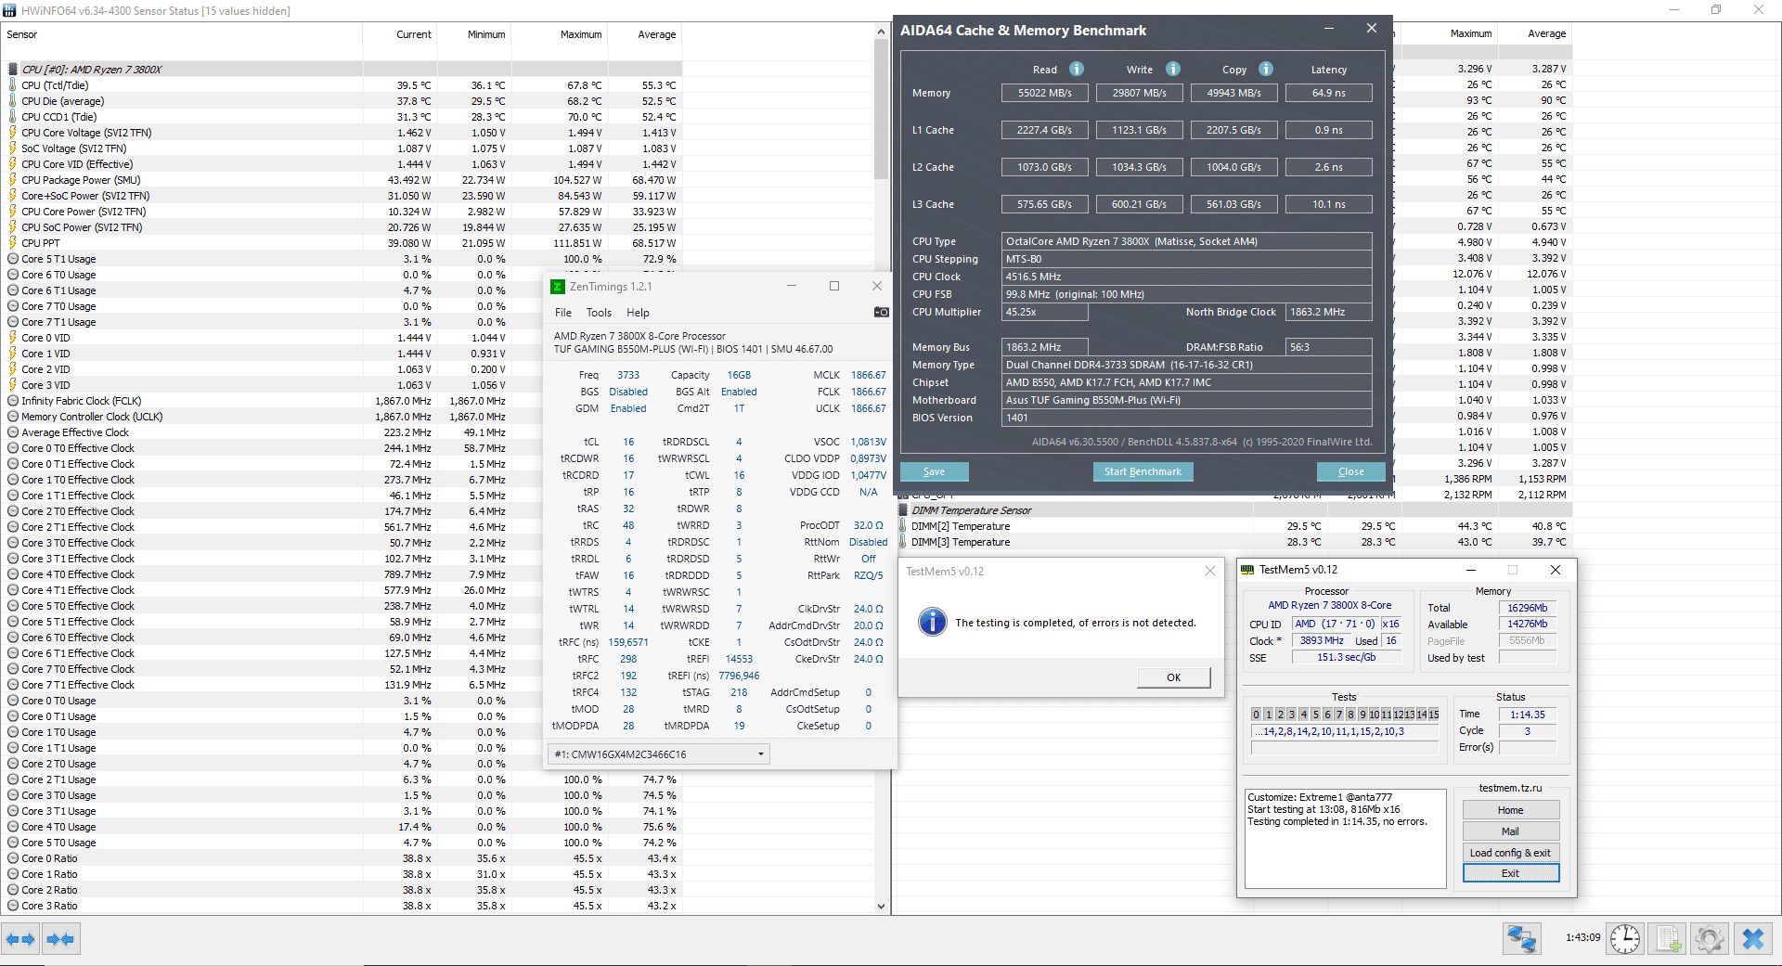Click the testmem.tz.ru label in TestMem5
Image resolution: width=1782 pixels, height=966 pixels.
pyautogui.click(x=1510, y=788)
